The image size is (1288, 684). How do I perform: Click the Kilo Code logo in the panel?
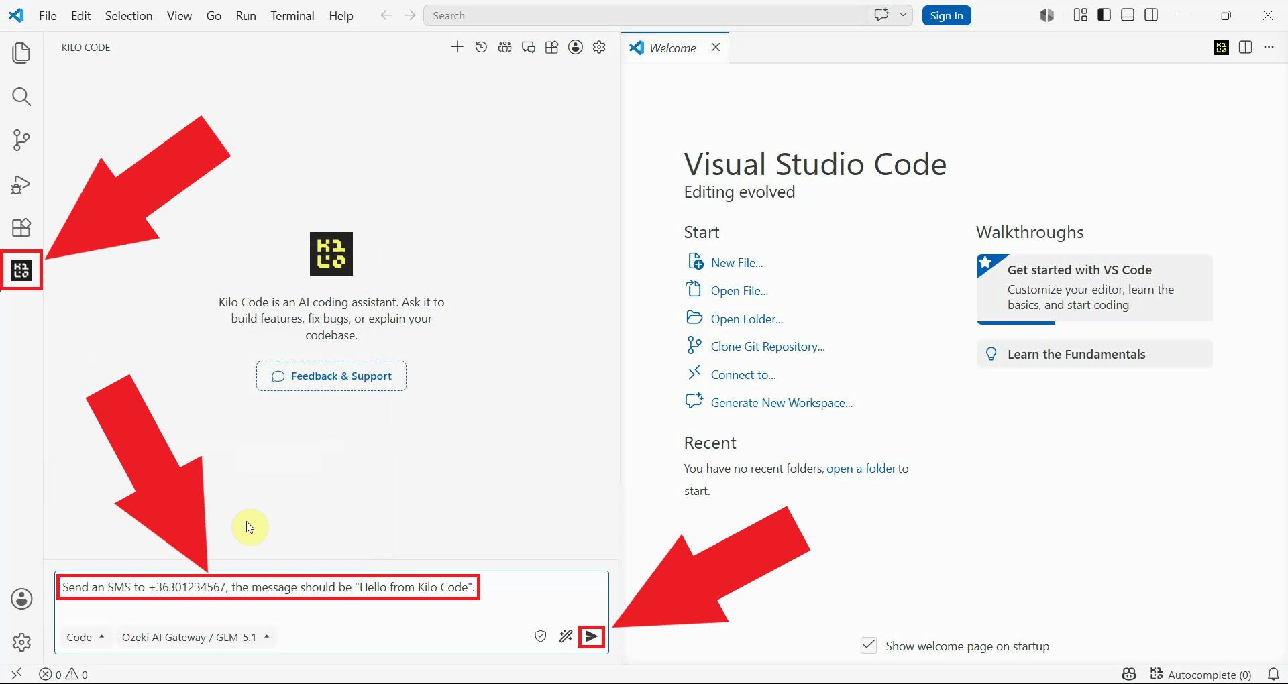[331, 253]
